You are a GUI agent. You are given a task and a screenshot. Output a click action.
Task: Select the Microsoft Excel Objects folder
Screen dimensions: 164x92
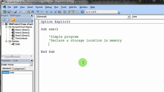point(22,27)
